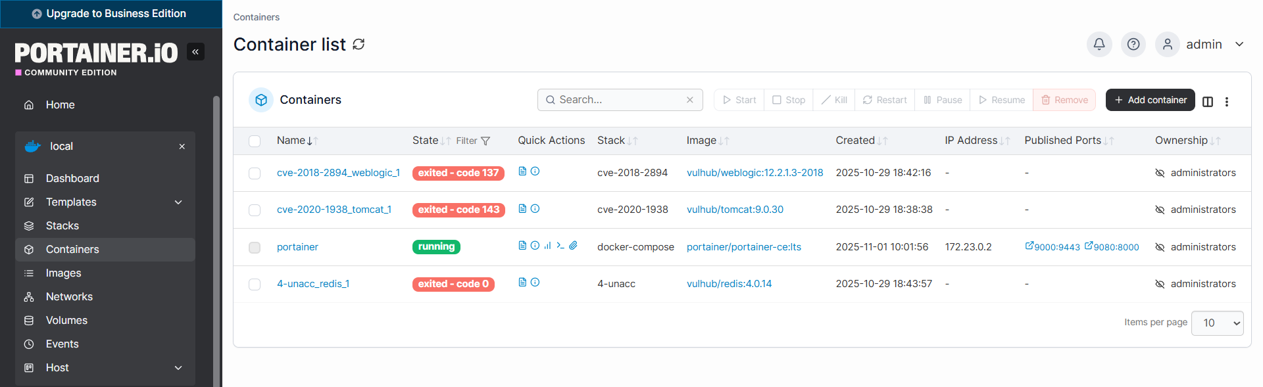This screenshot has height=387, width=1263.
Task: Filter containers by state
Action: 473,141
